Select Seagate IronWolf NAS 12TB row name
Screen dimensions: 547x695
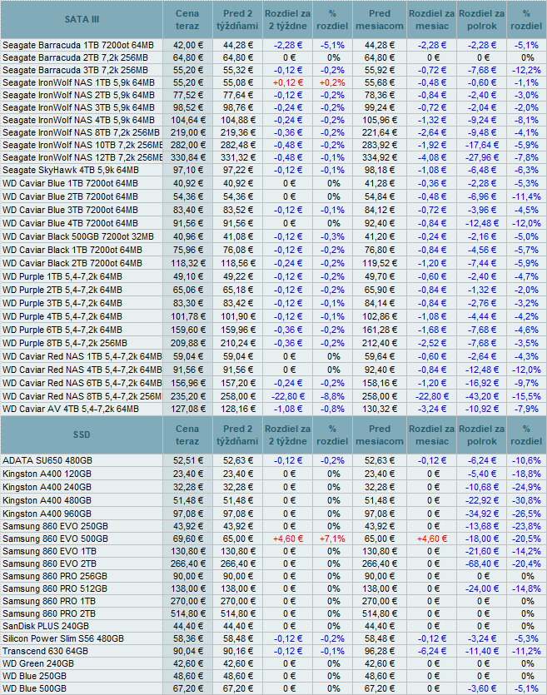click(x=82, y=157)
